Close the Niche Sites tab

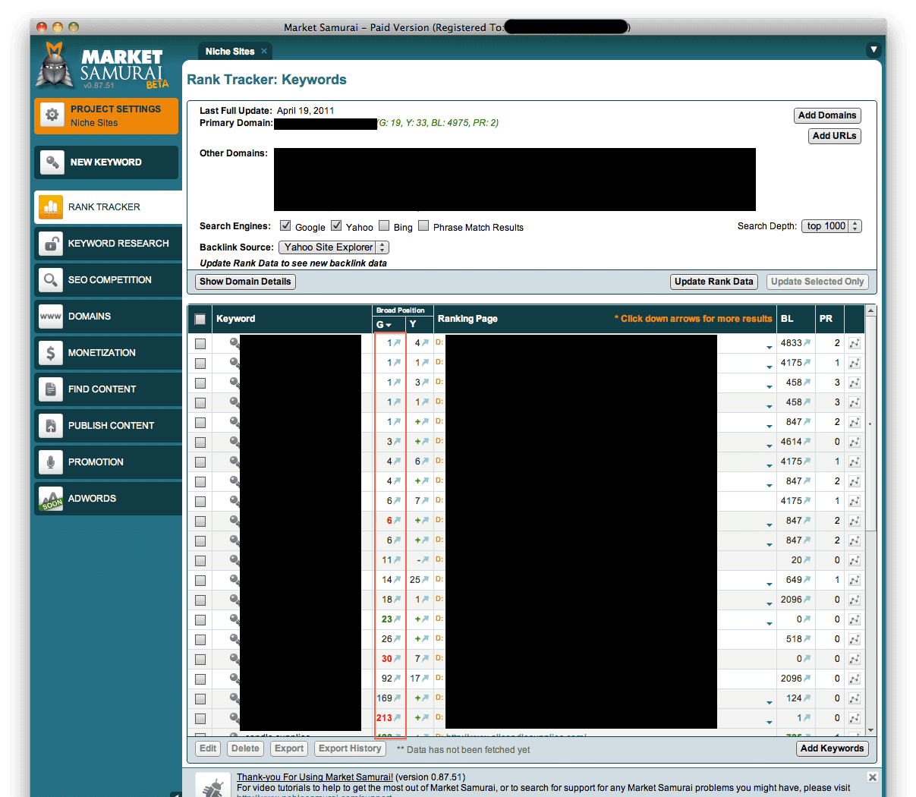coord(264,52)
